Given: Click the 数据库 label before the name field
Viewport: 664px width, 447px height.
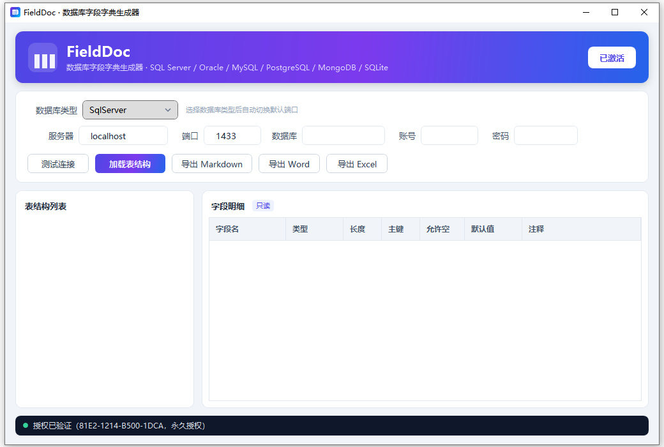Looking at the screenshot, I should pyautogui.click(x=284, y=136).
